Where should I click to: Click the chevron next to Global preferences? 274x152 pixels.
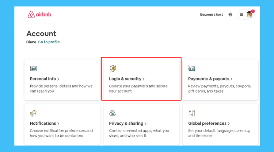pyautogui.click(x=229, y=124)
